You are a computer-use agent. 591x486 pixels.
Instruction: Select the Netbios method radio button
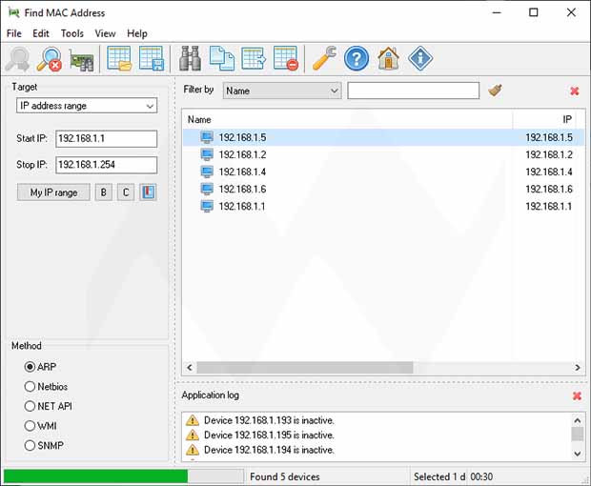point(30,386)
